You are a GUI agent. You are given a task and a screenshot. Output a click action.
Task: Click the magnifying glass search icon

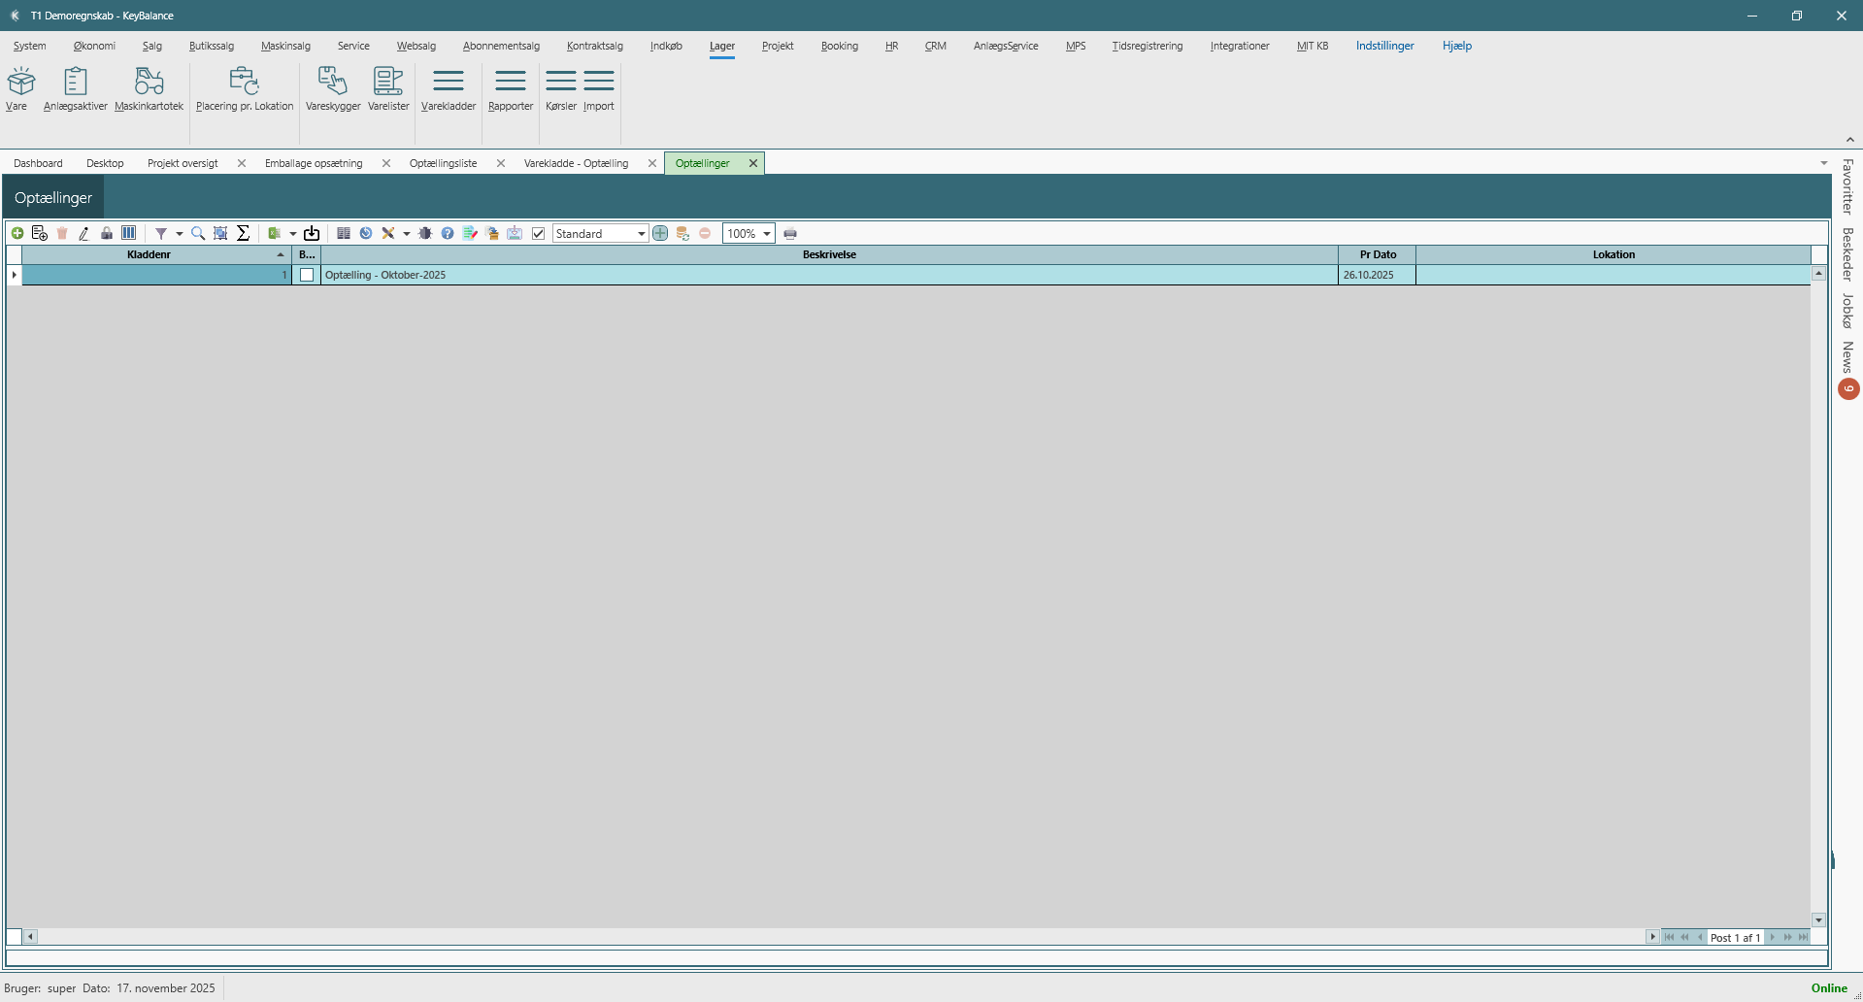tap(198, 233)
